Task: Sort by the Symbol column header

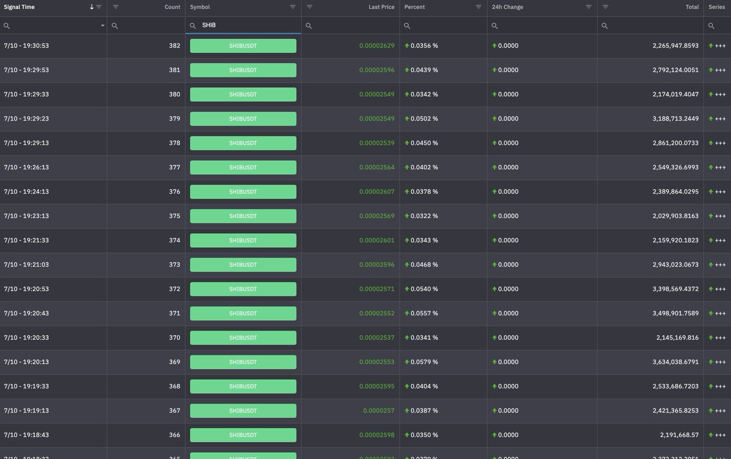Action: coord(200,7)
